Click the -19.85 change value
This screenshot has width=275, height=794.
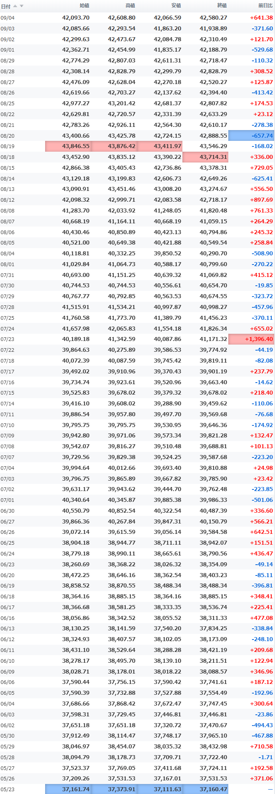coord(264,286)
